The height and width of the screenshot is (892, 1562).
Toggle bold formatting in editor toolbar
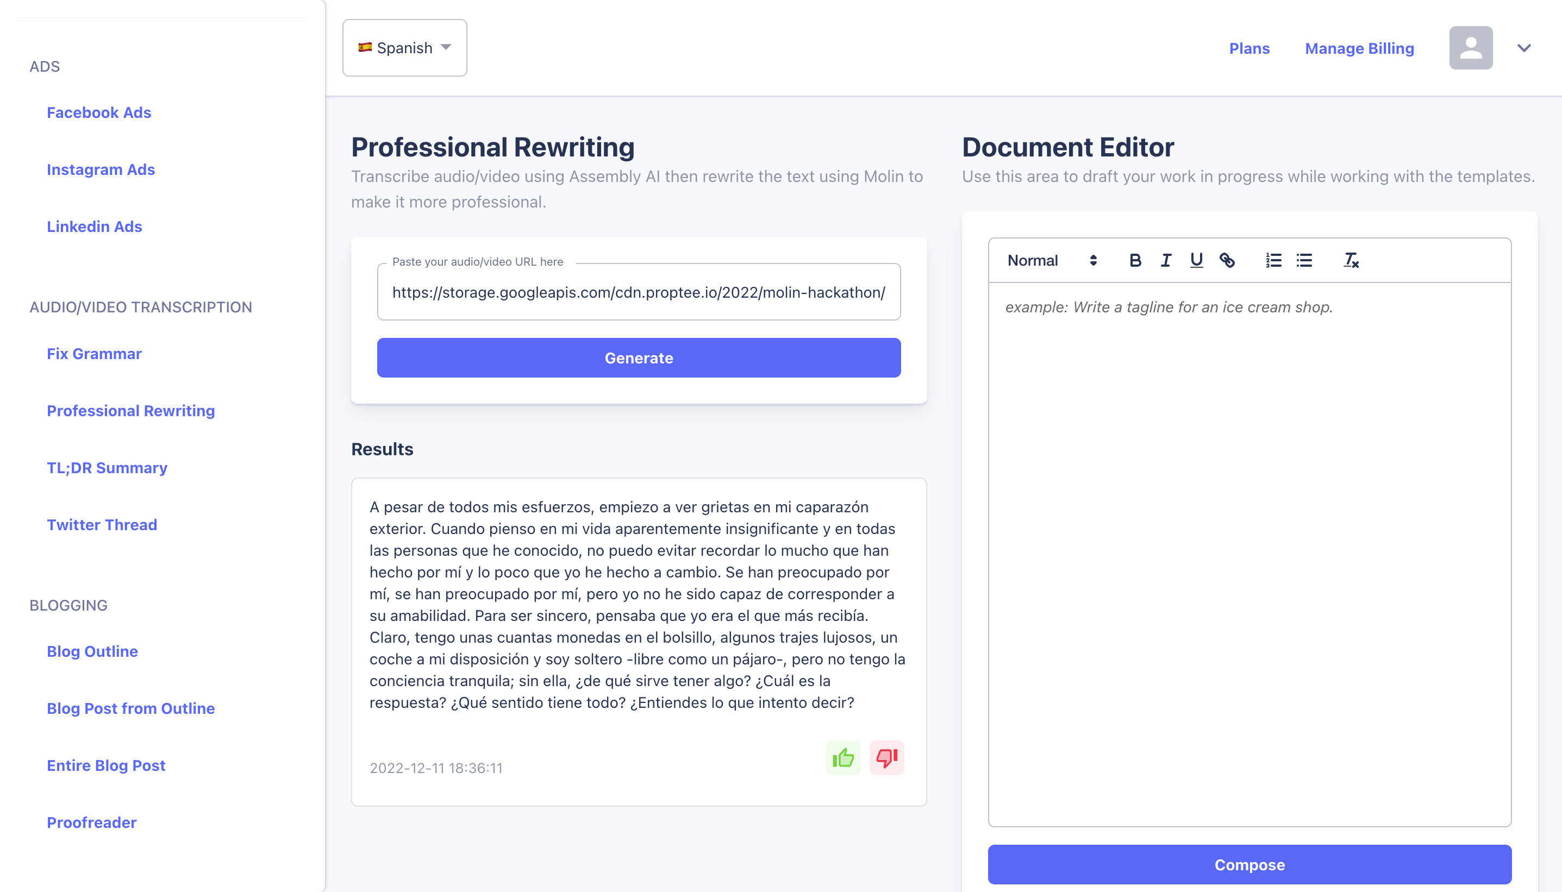pos(1135,260)
